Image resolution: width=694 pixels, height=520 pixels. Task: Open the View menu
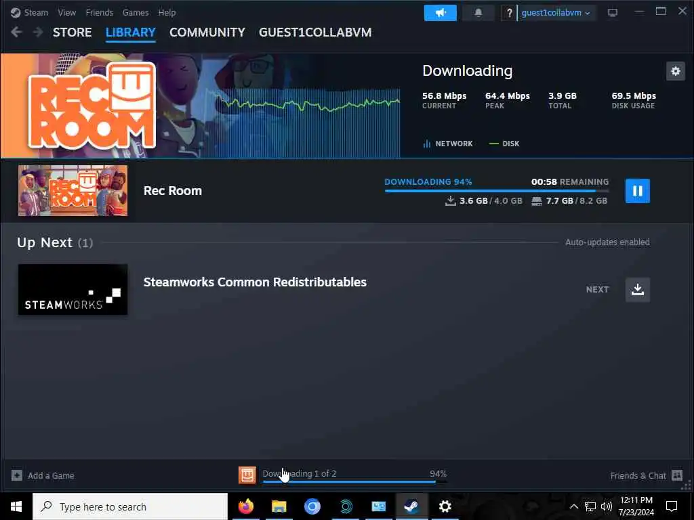tap(67, 12)
